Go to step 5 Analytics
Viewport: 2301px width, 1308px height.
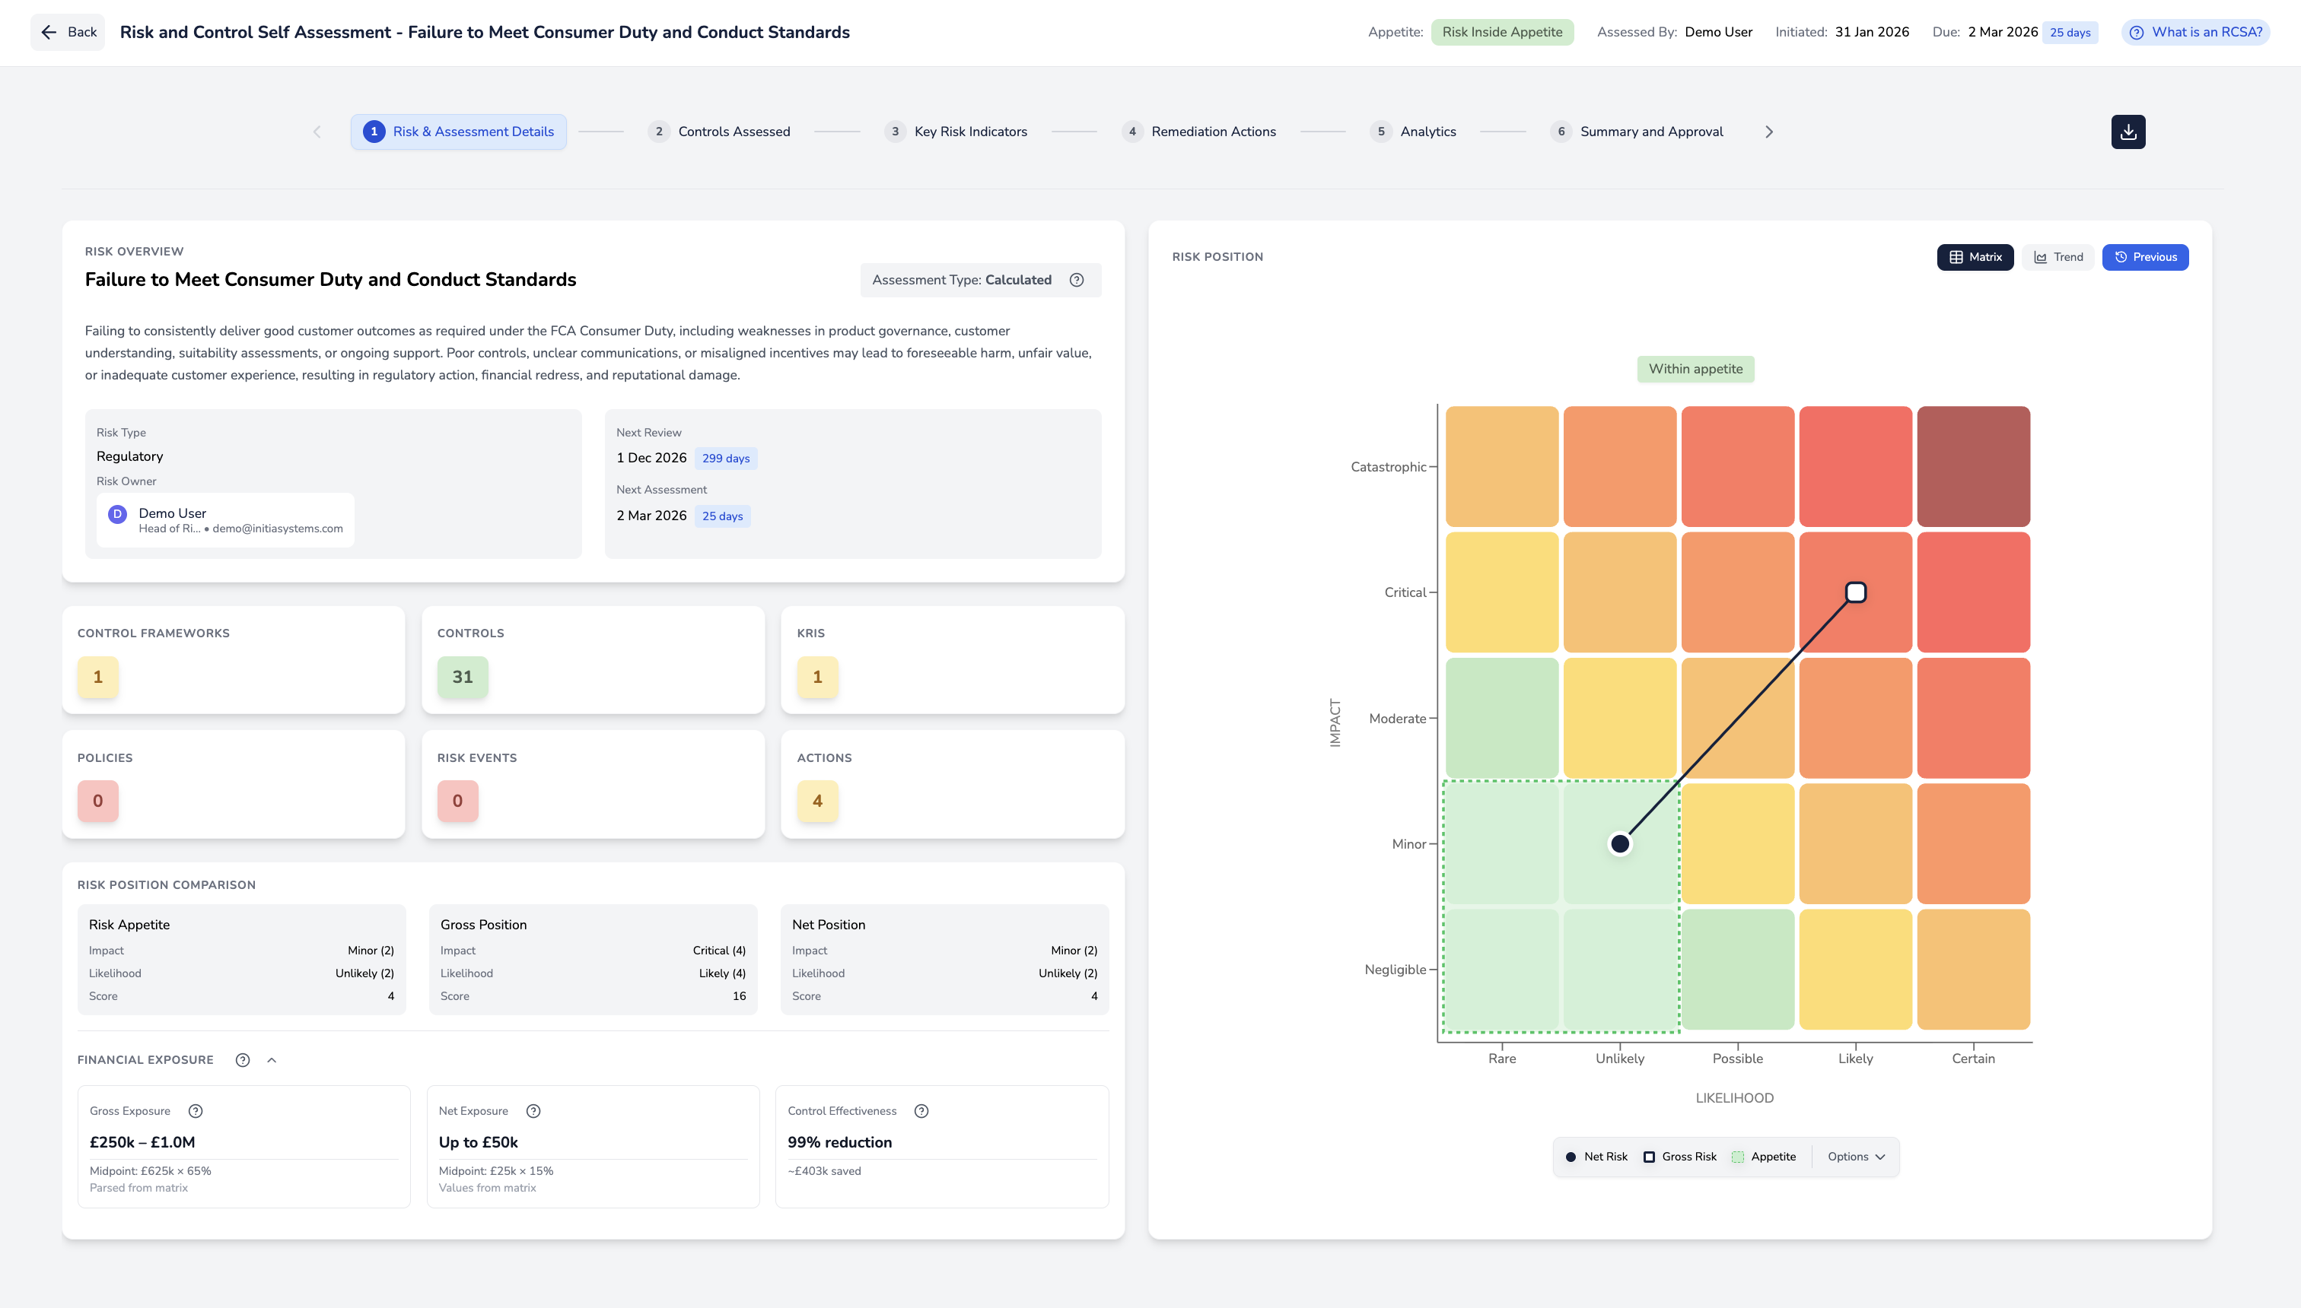(1413, 132)
